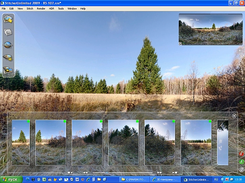The width and height of the screenshot is (245, 183).
Task: Select the globe panorama stitch icon
Action: (x=8, y=45)
